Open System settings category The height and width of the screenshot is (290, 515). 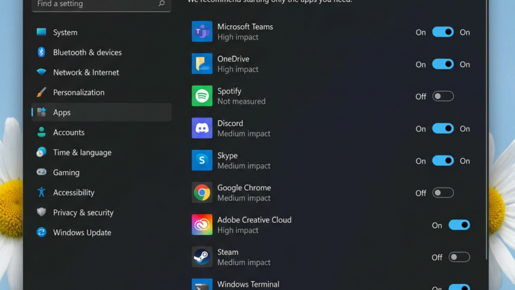pos(102,32)
